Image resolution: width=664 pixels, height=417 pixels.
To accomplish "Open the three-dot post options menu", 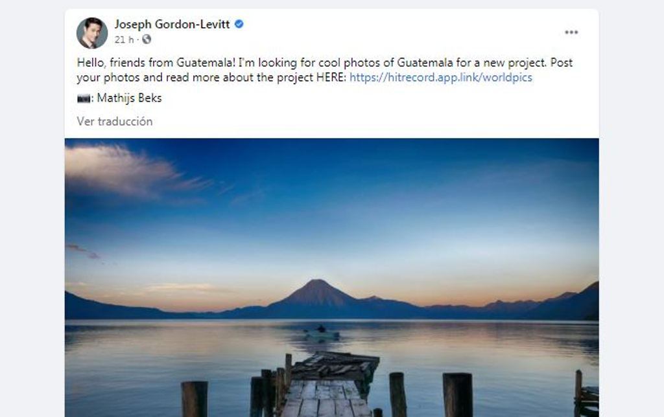I will [571, 32].
